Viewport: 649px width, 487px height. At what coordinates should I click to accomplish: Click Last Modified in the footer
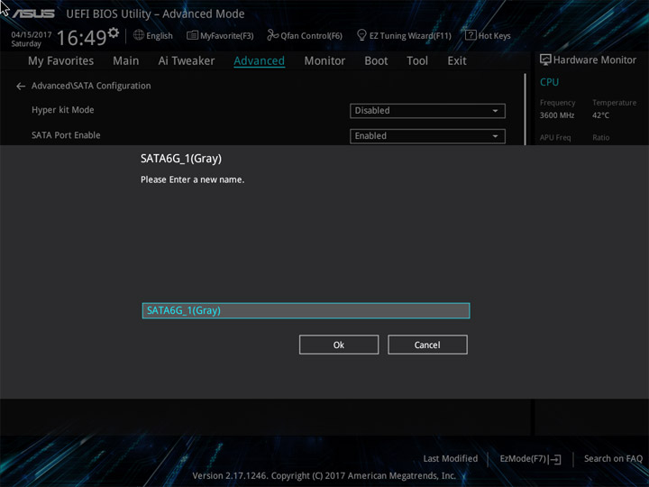click(x=451, y=458)
